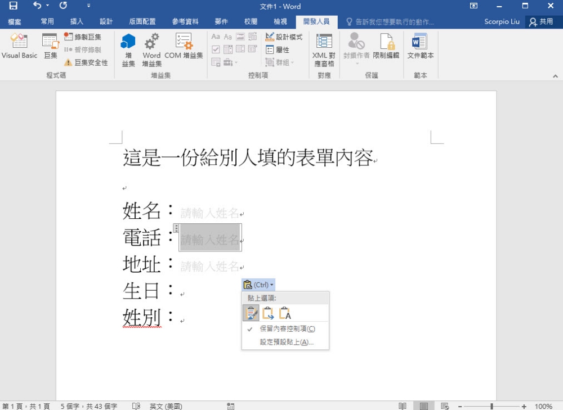This screenshot has height=410, width=563.
Task: Open the File (檔案) tab
Action: (x=15, y=21)
